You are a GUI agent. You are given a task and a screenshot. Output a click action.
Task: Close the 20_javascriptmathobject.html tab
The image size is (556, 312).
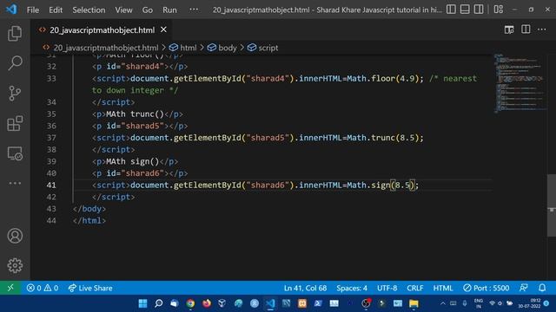(163, 29)
